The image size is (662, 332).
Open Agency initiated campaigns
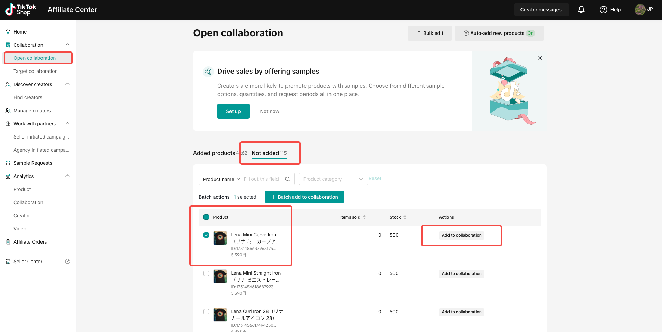(x=41, y=150)
